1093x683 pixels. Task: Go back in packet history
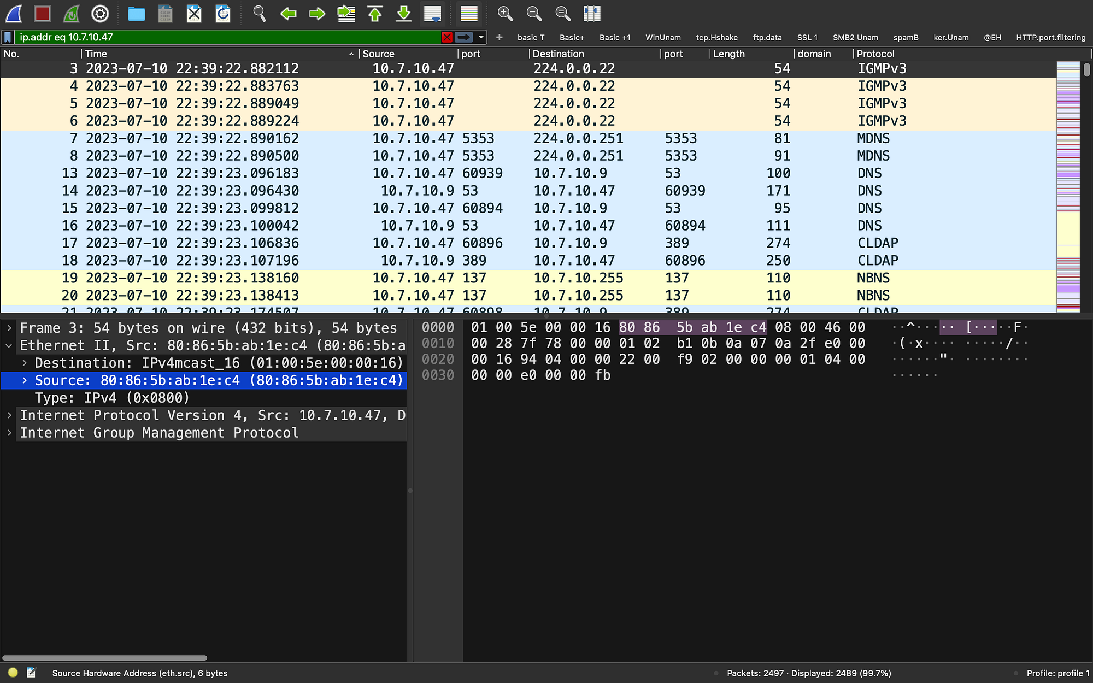(x=288, y=14)
